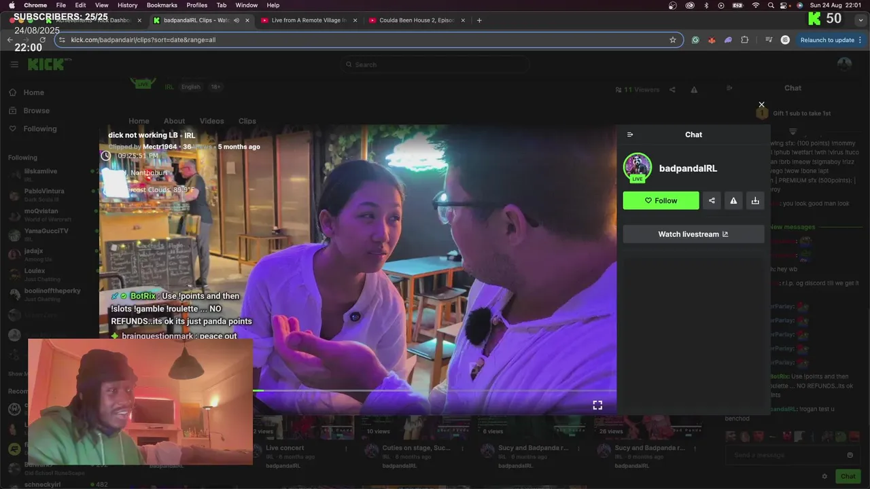Screen dimensions: 870x489
Task: Select the badpandaIRL Clips tab
Action: click(196, 20)
